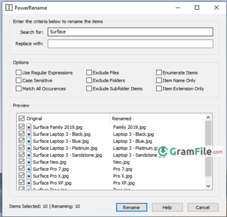This screenshot has height=217, width=227.
Task: Click file icon of Surface Laptop 3 - Sandstone.jpg
Action: tap(29, 155)
